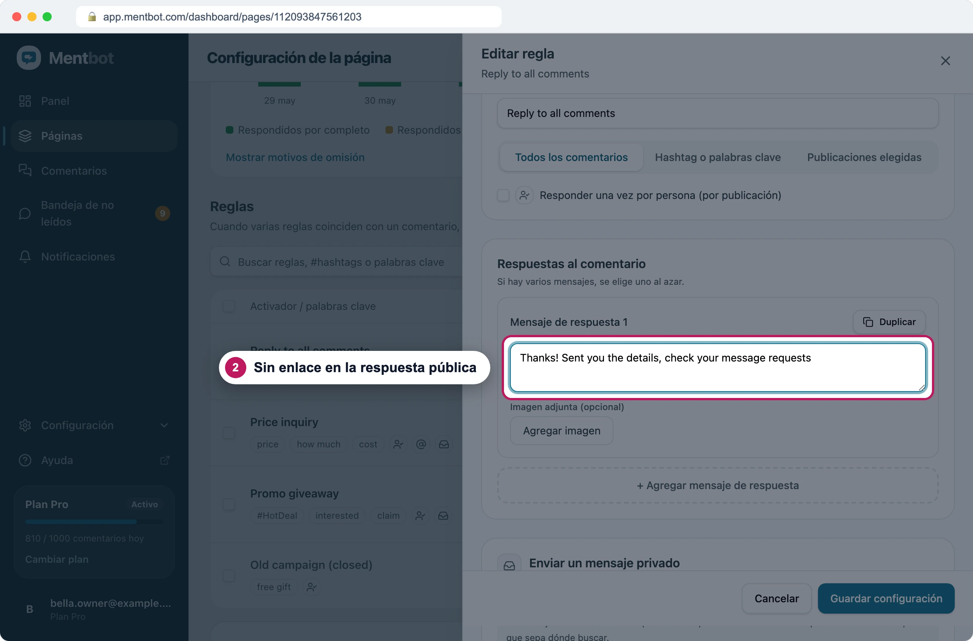Click the rule name field 'Reply to all comments'
The height and width of the screenshot is (641, 973).
[x=718, y=113]
